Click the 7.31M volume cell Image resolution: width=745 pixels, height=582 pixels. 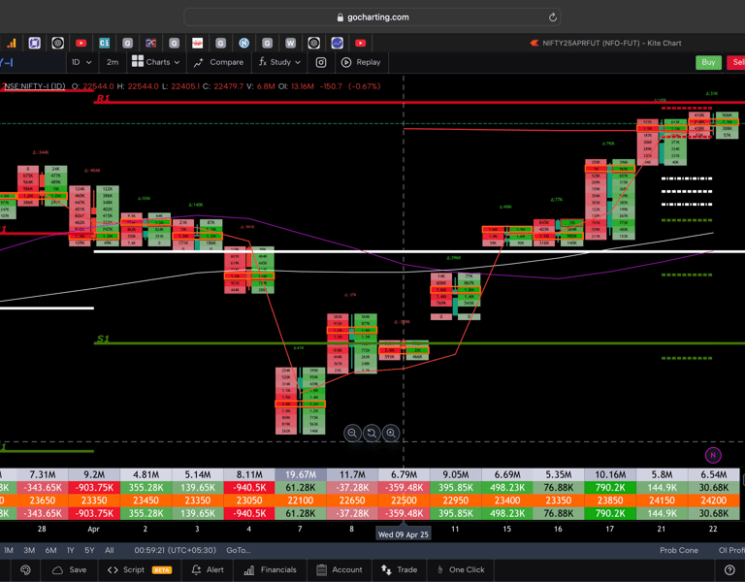pos(43,474)
